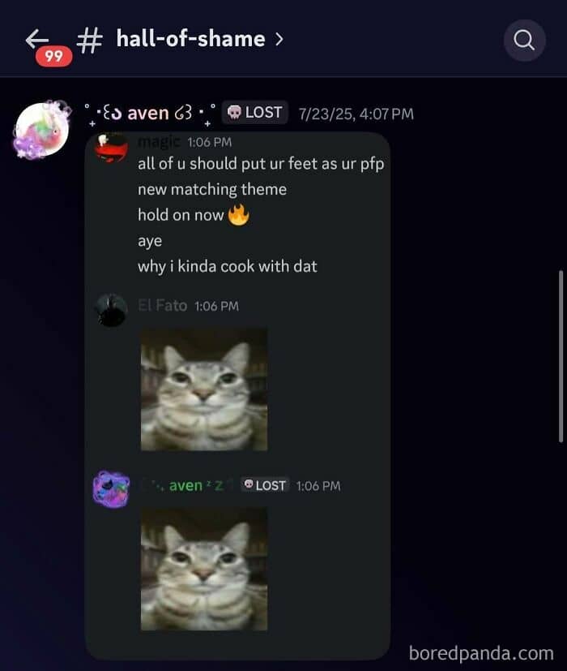
Task: Tap aven's purple avatar in forwarded message
Action: pyautogui.click(x=111, y=489)
